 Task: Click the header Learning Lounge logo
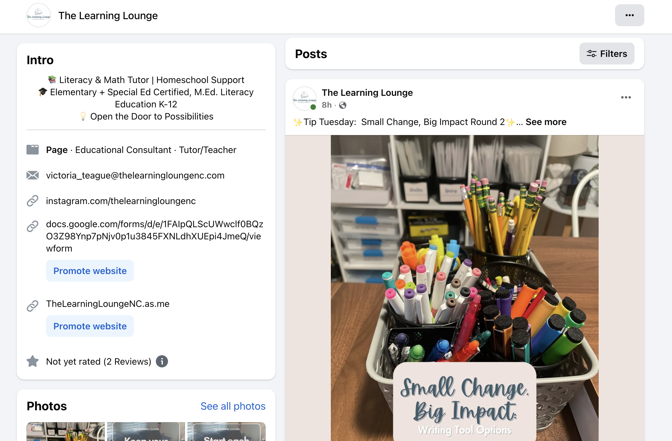39,15
